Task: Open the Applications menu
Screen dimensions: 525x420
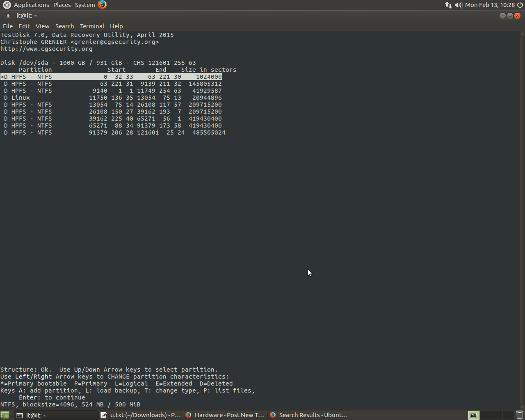Action: [31, 5]
